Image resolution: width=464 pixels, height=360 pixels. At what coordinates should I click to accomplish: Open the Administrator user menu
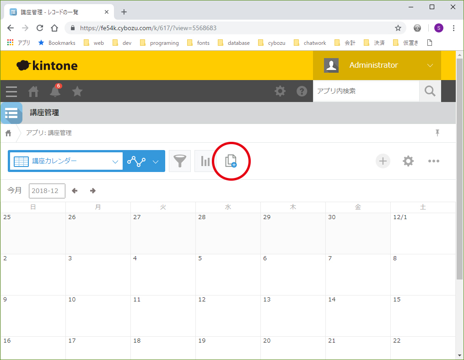click(x=377, y=65)
